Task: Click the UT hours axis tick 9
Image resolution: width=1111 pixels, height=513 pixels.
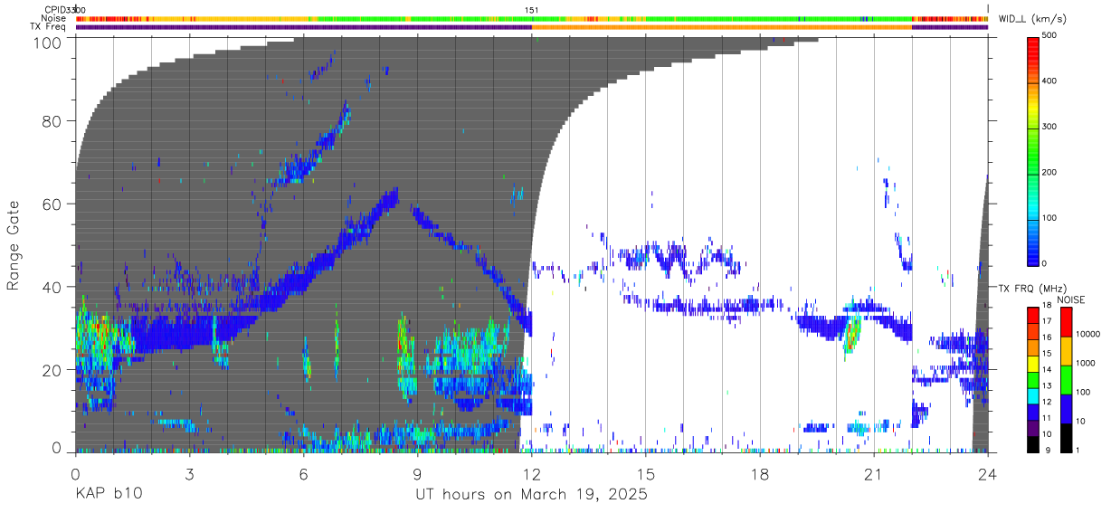Action: tap(417, 474)
